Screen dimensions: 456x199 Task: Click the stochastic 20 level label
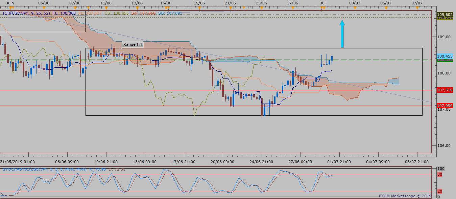click(x=440, y=191)
